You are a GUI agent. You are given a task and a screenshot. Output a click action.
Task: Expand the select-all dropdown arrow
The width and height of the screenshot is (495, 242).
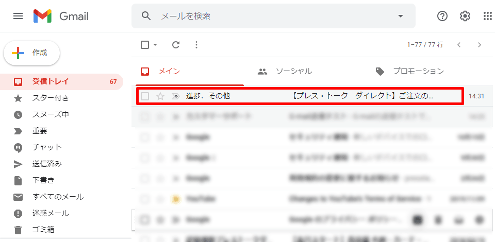coord(156,45)
